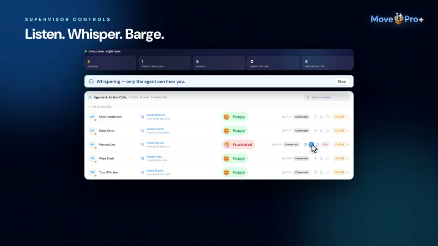The width and height of the screenshot is (438, 246).
Task: Click the Search people input field
Action: coord(327,97)
